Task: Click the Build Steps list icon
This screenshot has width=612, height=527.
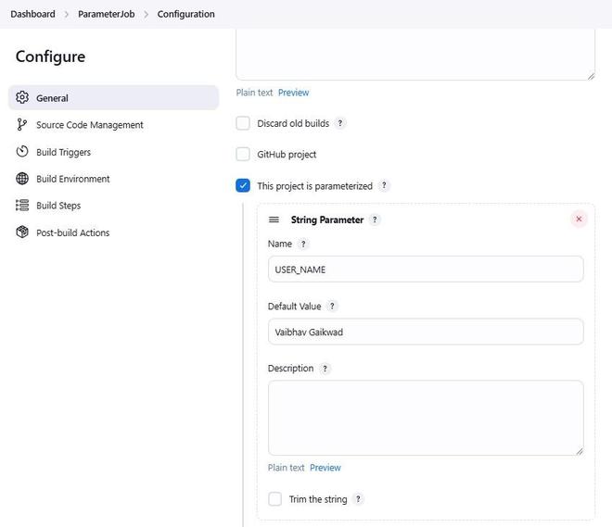Action: coord(22,205)
